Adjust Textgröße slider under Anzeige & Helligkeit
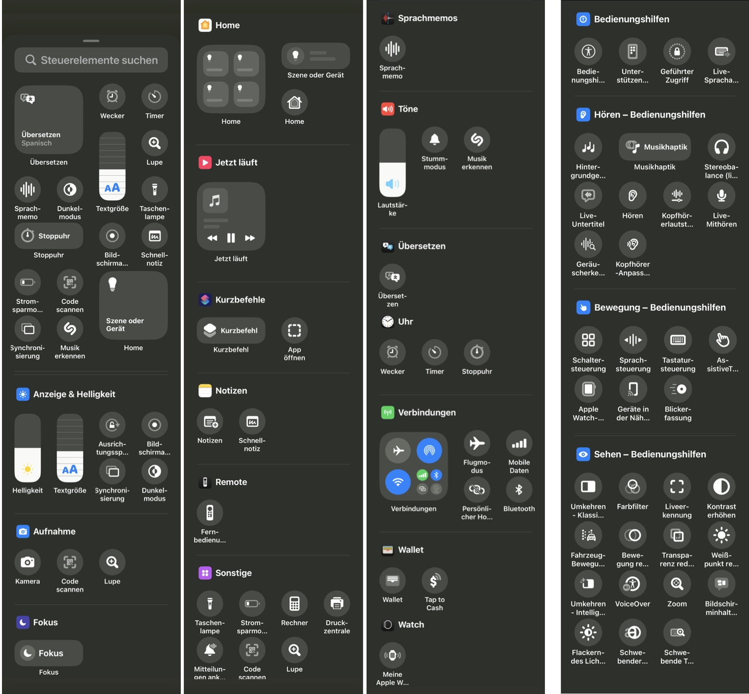The height and width of the screenshot is (694, 749). click(70, 448)
